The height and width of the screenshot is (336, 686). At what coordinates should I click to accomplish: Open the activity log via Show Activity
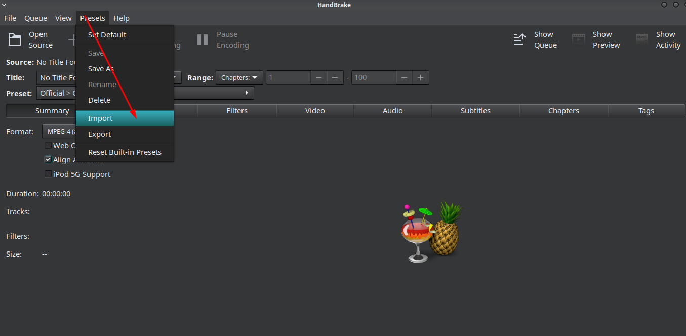pos(658,39)
